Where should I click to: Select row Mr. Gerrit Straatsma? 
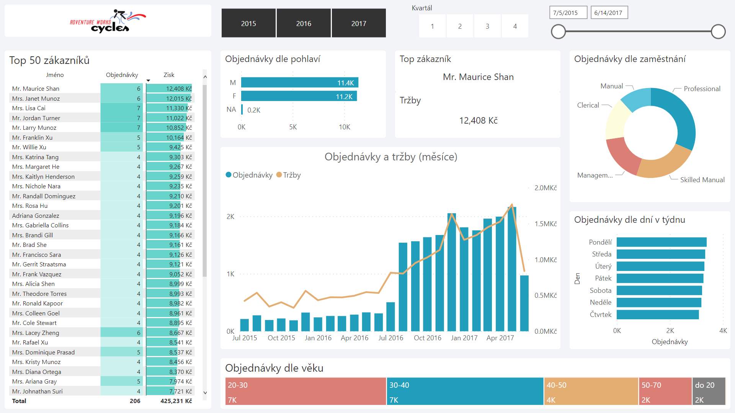tap(102, 264)
